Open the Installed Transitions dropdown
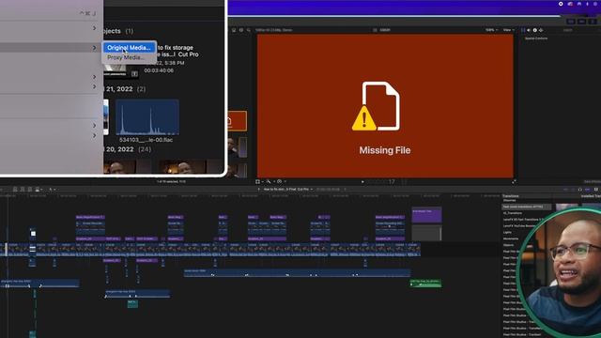This screenshot has width=601, height=338. coord(591,196)
